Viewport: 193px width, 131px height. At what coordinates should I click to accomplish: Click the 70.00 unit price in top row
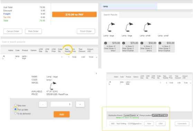74,57
